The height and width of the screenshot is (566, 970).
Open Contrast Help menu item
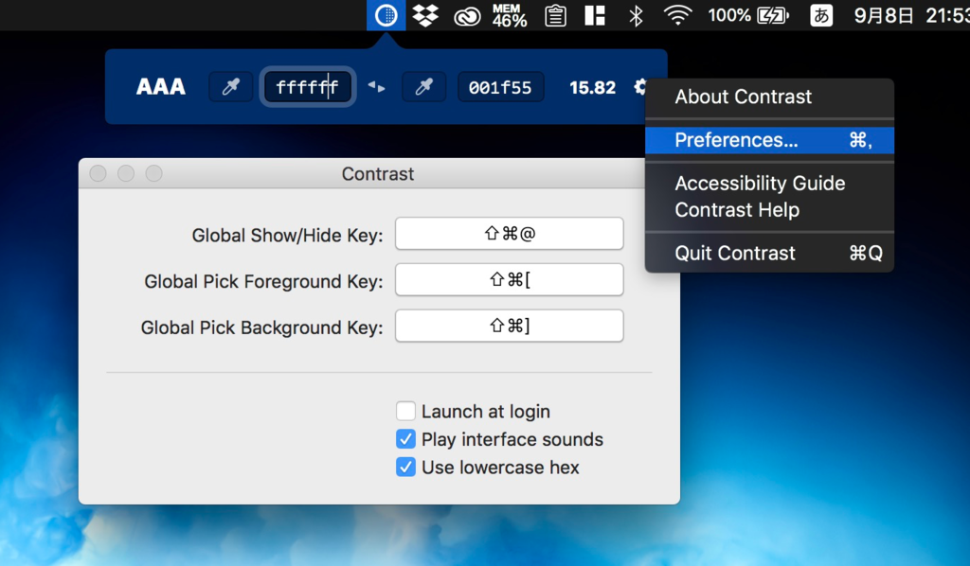tap(769, 210)
